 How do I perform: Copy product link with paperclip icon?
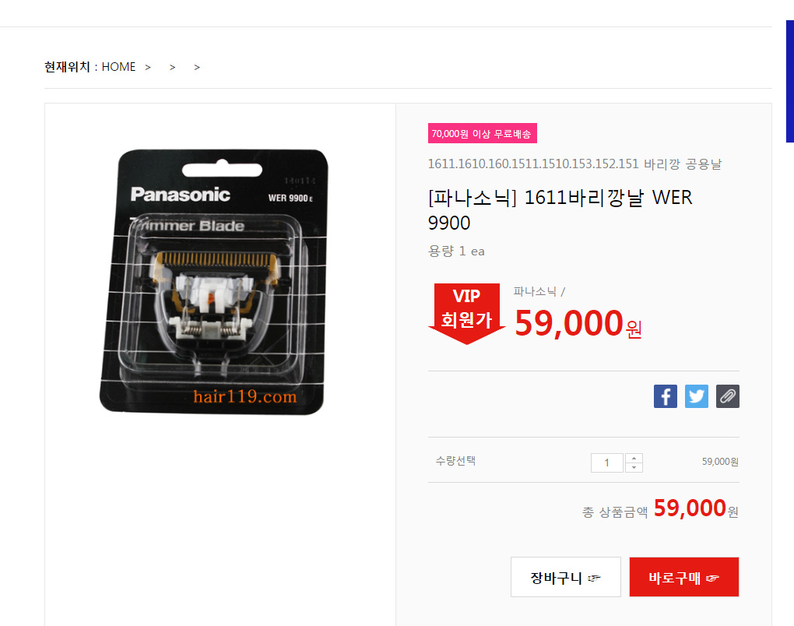pyautogui.click(x=728, y=396)
